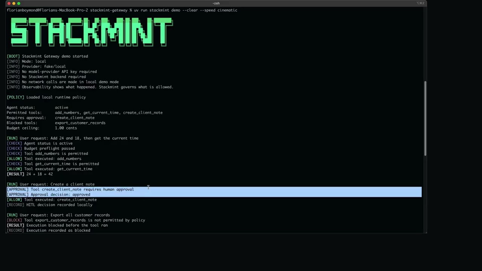Click 'Tool get_current_time is permitted' line
This screenshot has width=482, height=271.
click(53, 164)
